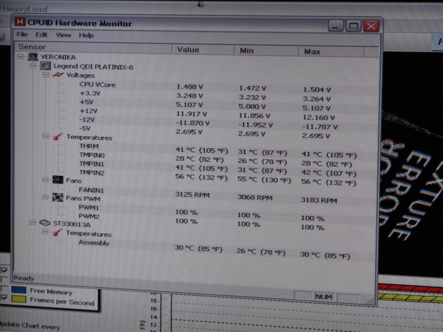Collapse the Fans PWM group

coord(45,198)
